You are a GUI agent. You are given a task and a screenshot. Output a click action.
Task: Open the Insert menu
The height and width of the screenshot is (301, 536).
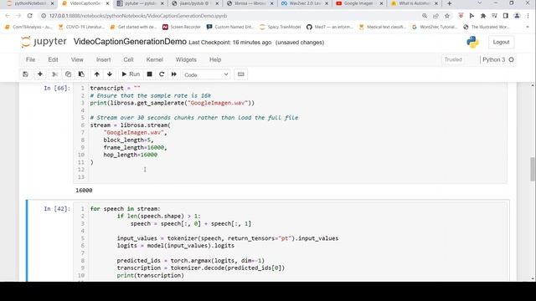coord(103,59)
